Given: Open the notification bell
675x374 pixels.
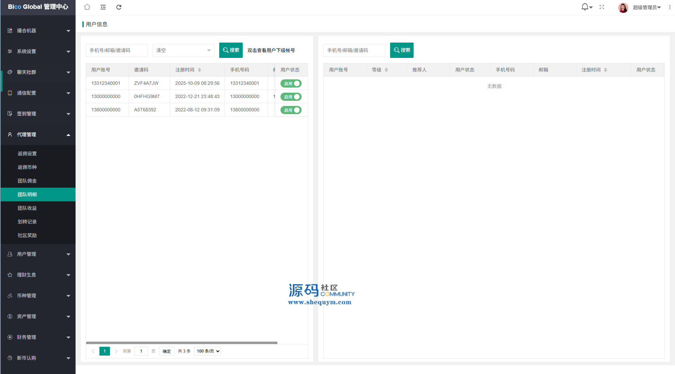Looking at the screenshot, I should pos(585,7).
